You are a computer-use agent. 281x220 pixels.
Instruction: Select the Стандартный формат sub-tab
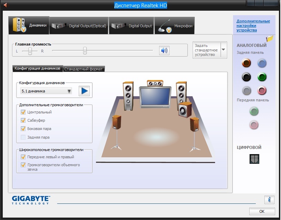click(84, 69)
